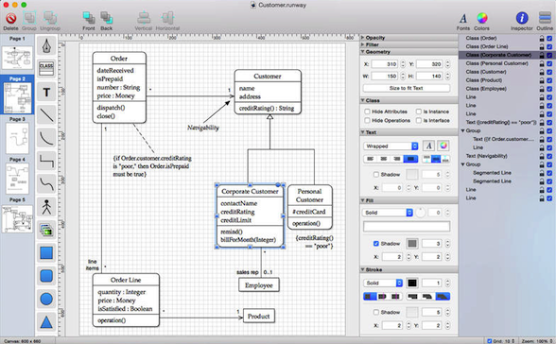
Task: Collapse the first Group in outline
Action: (x=462, y=130)
